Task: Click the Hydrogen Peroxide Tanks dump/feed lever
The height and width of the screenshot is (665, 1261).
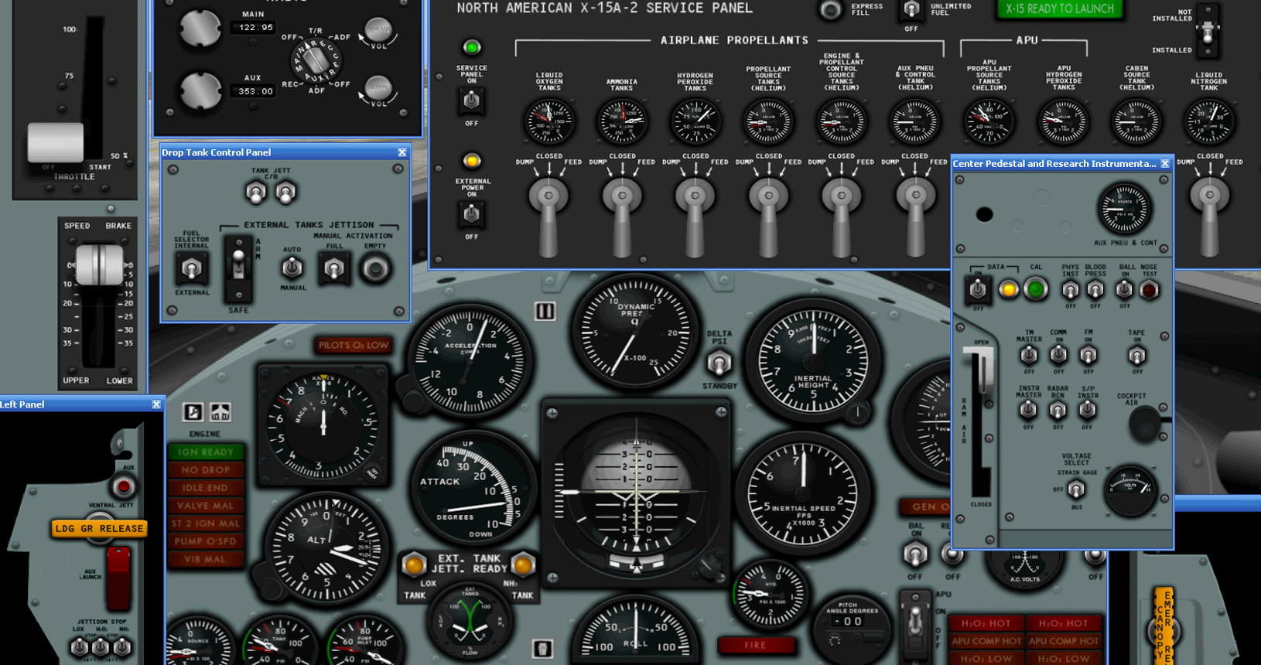Action: coord(695,217)
